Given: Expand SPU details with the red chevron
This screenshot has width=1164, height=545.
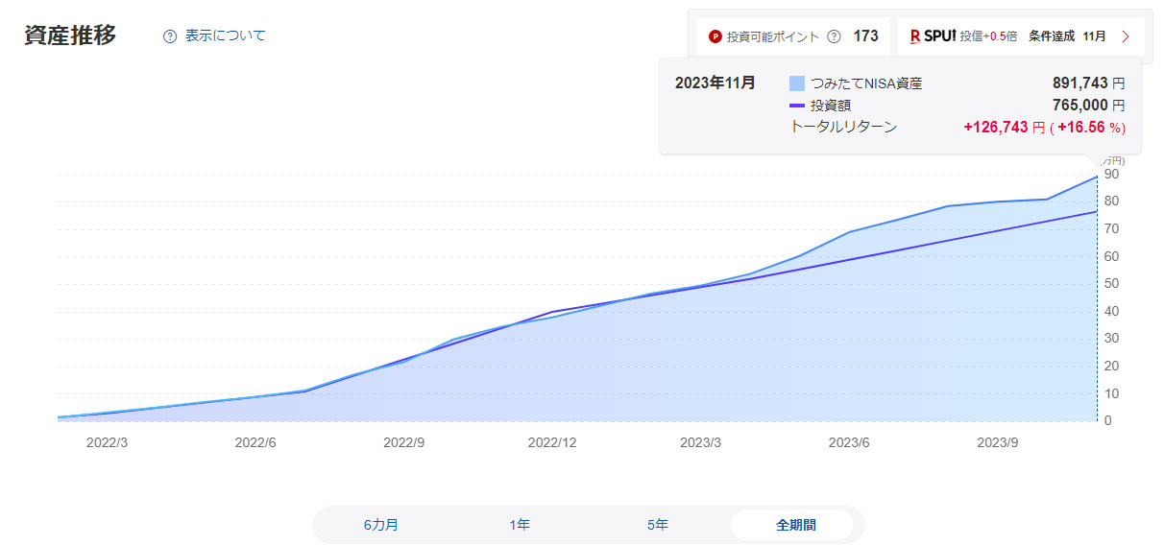Looking at the screenshot, I should tap(1126, 36).
